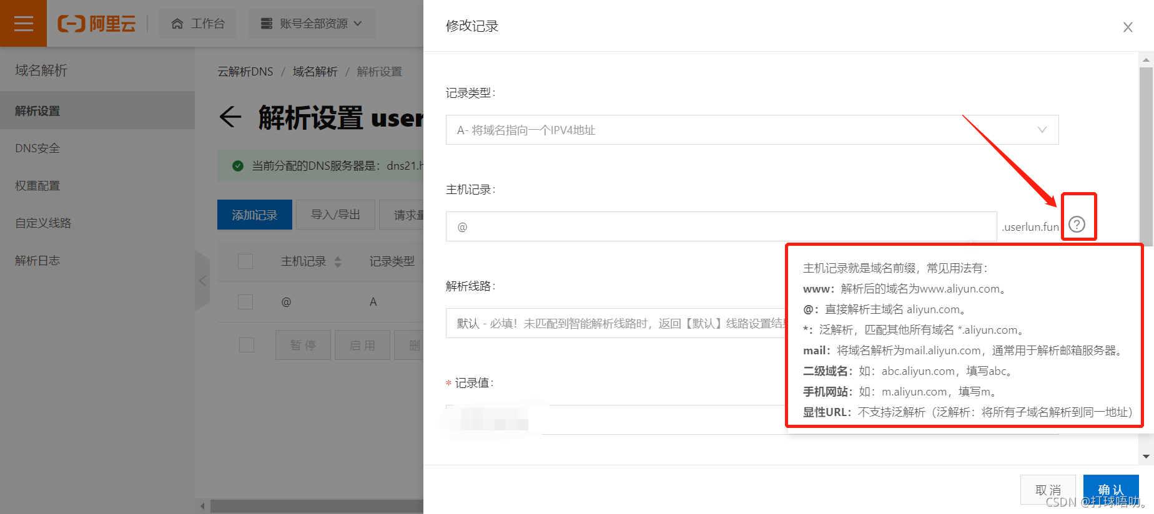Click the 添加记录 button

(x=254, y=215)
